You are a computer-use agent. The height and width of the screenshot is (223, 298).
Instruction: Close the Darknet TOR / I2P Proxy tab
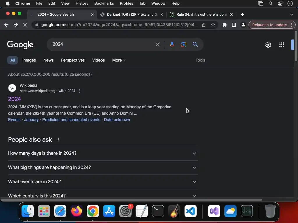click(162, 15)
